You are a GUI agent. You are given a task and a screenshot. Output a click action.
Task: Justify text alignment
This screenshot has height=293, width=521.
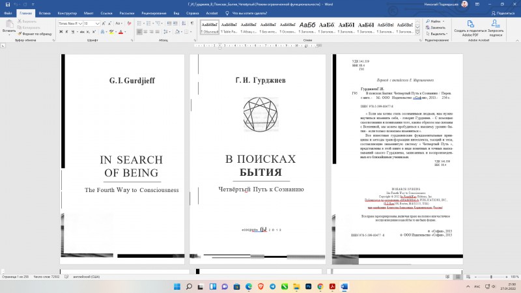[157, 32]
